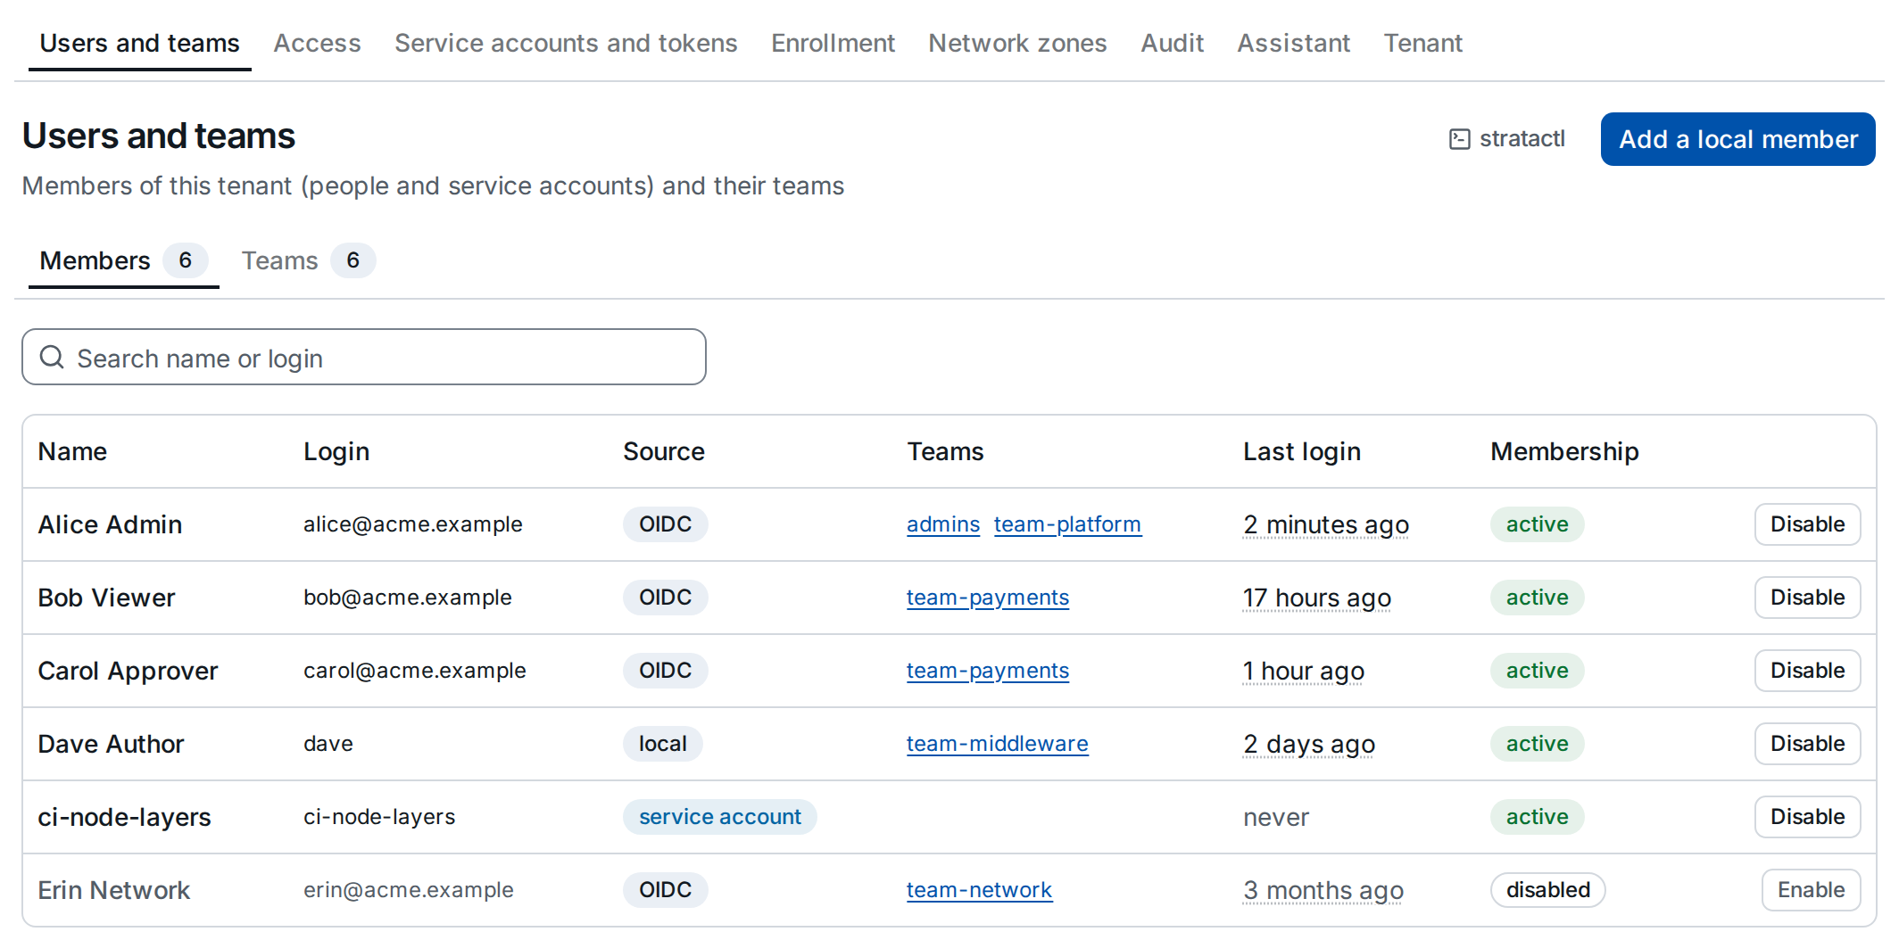Enable Erin Network's membership
Screen dimensions: 1899x940
(x=1811, y=890)
